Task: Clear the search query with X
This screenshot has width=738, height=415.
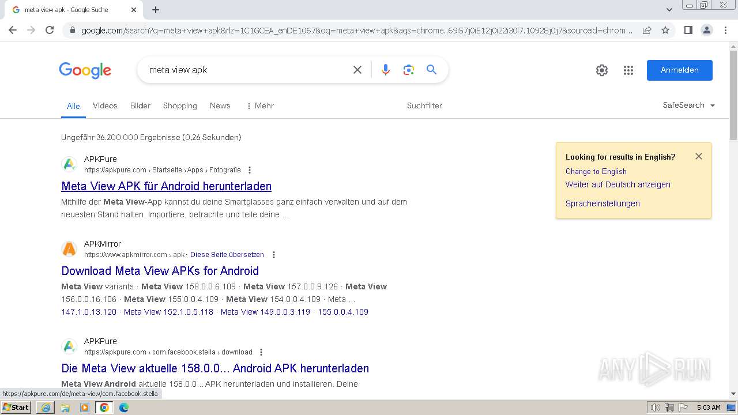Action: point(357,70)
